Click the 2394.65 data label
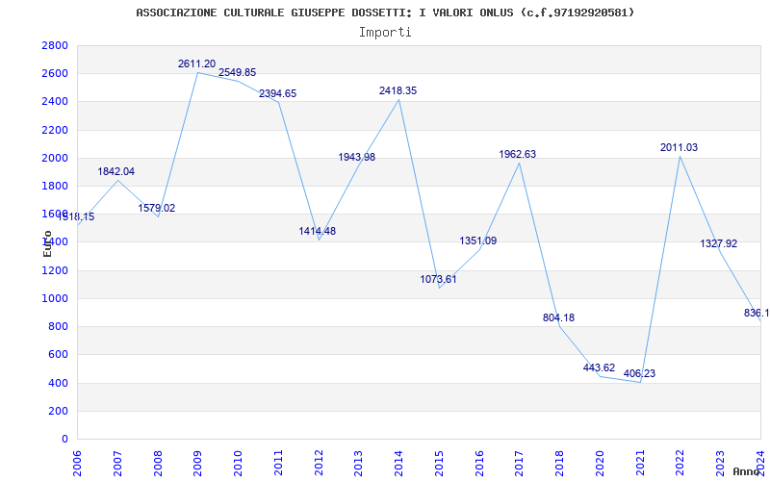770x481 pixels. pos(278,93)
